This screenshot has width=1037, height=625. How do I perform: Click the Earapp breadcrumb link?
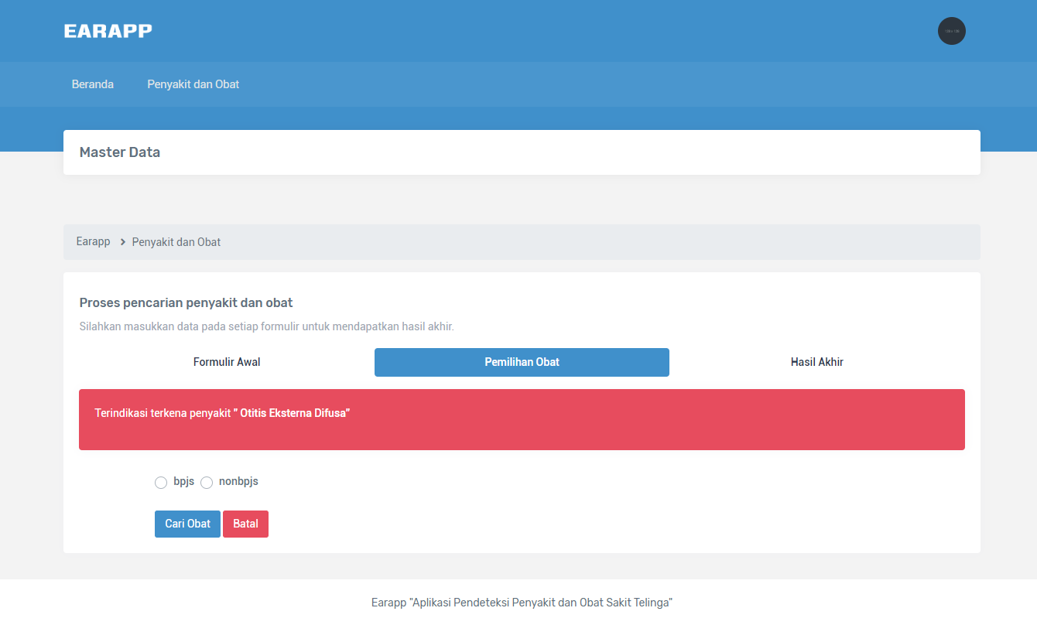[93, 242]
